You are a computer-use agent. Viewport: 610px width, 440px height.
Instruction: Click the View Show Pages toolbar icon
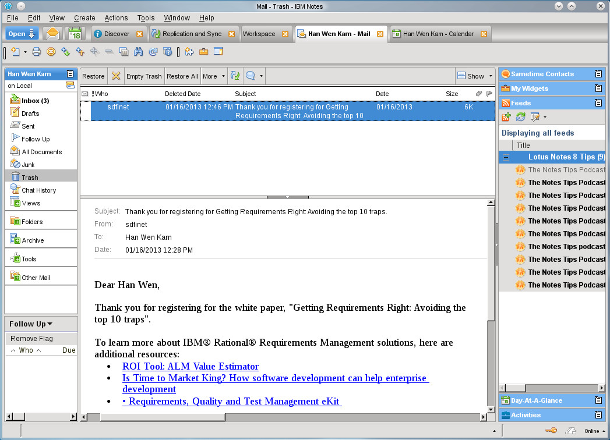click(124, 52)
